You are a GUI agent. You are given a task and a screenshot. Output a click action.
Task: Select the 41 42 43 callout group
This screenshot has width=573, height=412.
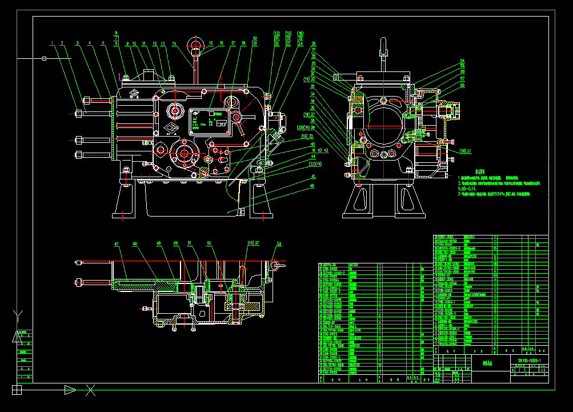(x=320, y=151)
